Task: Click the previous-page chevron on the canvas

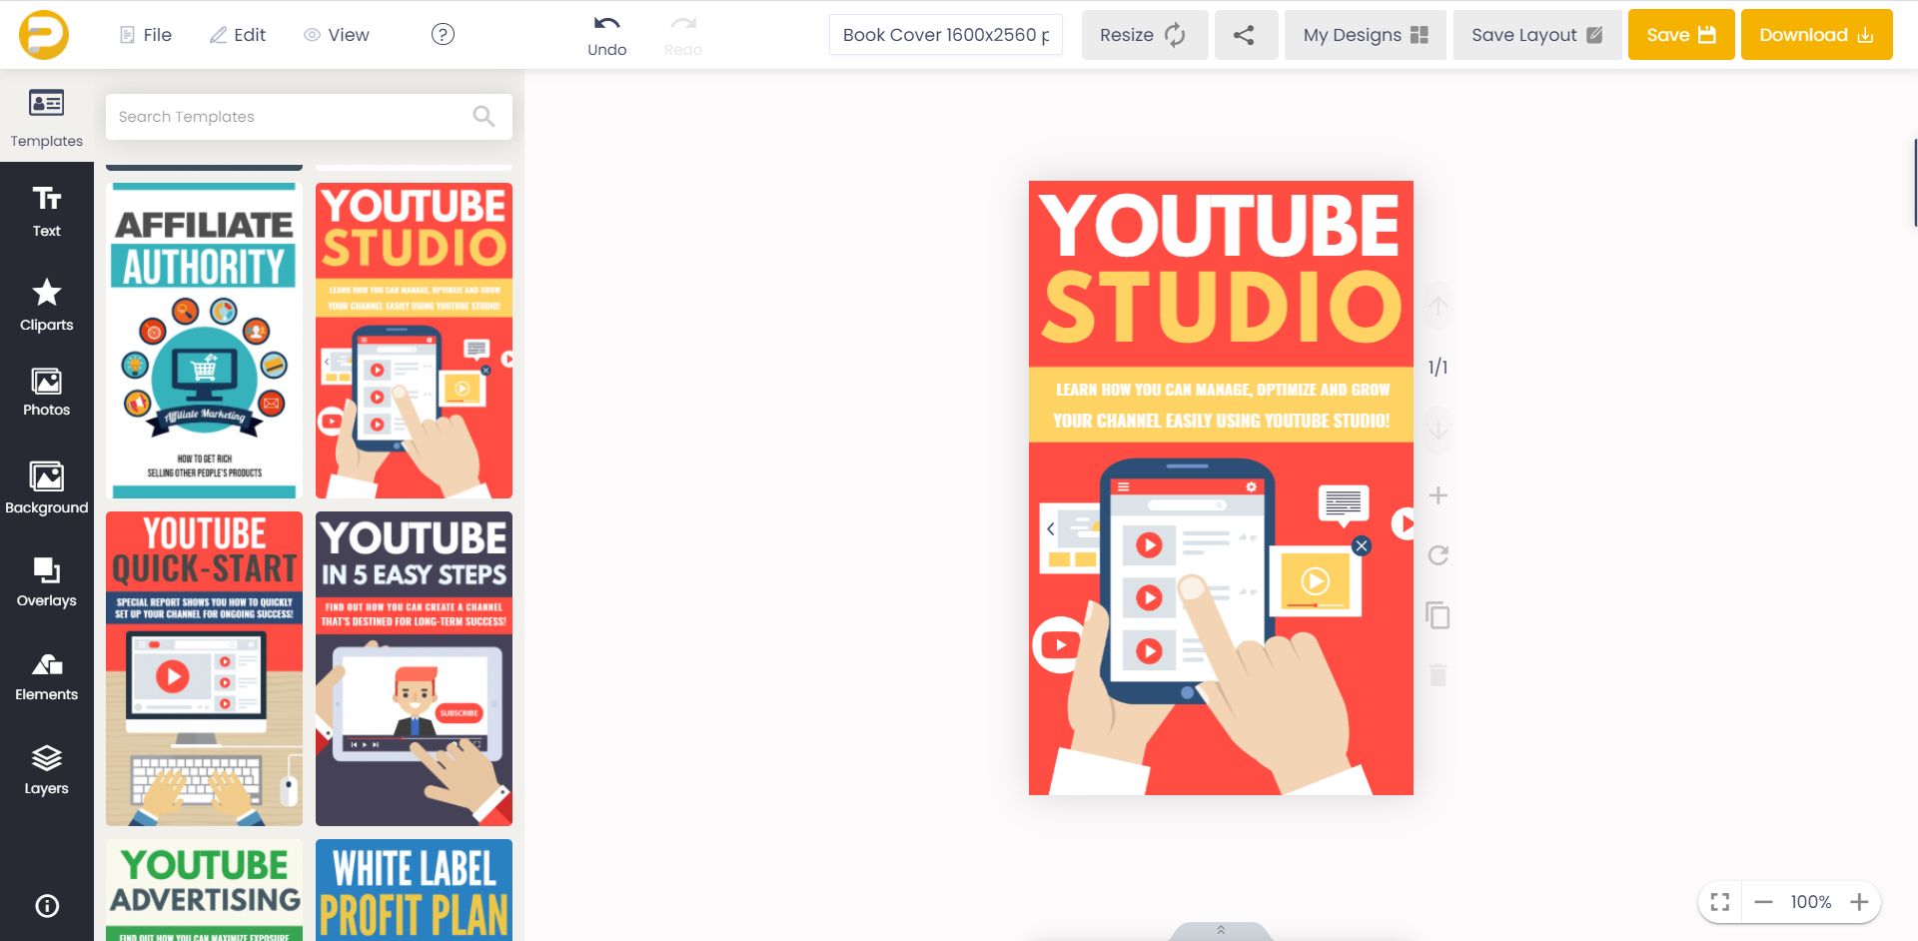Action: [x=1050, y=528]
